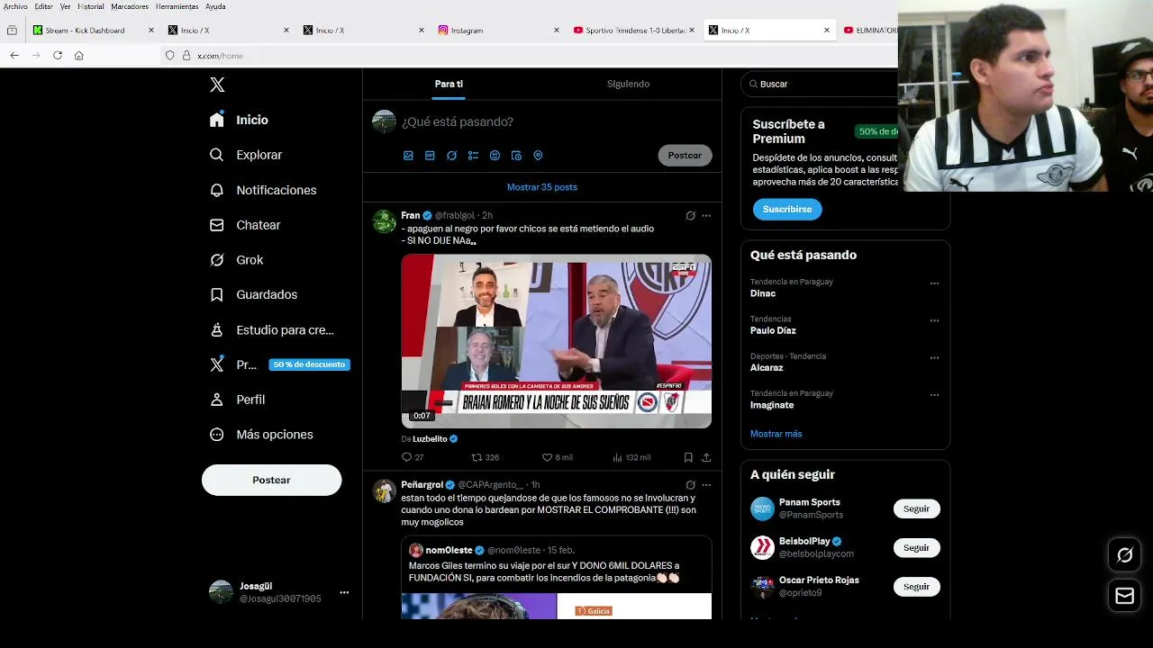
Task: Open Grok from sidebar
Action: (x=237, y=260)
